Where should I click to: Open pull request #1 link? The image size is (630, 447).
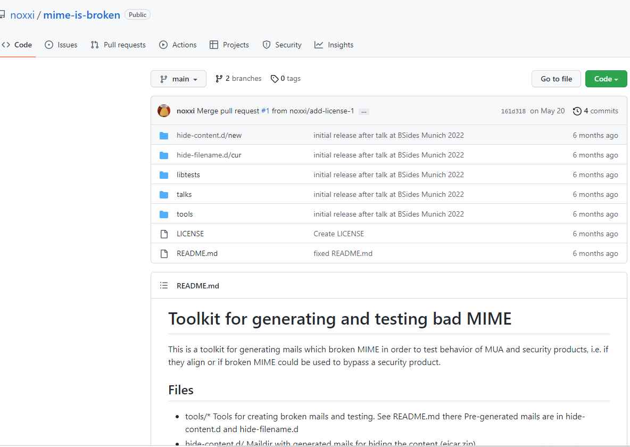tap(265, 110)
